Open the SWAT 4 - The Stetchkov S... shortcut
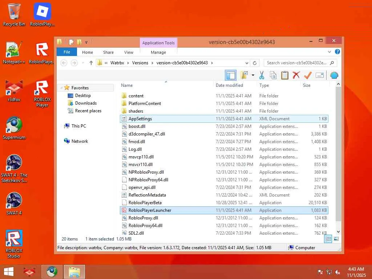 (x=14, y=169)
